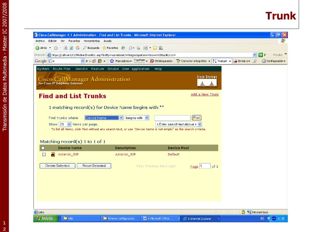Click the Google toolbar logo
310x232 pixels.
[41, 61]
